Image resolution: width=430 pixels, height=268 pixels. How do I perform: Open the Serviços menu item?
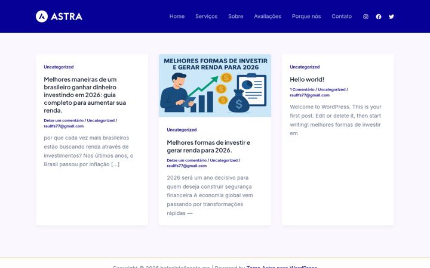206,17
